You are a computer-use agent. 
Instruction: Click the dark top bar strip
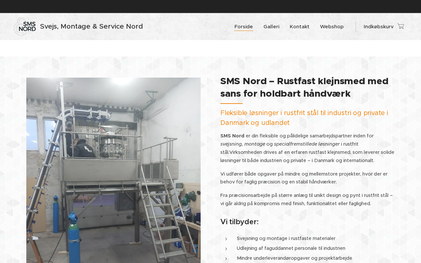click(x=210, y=7)
